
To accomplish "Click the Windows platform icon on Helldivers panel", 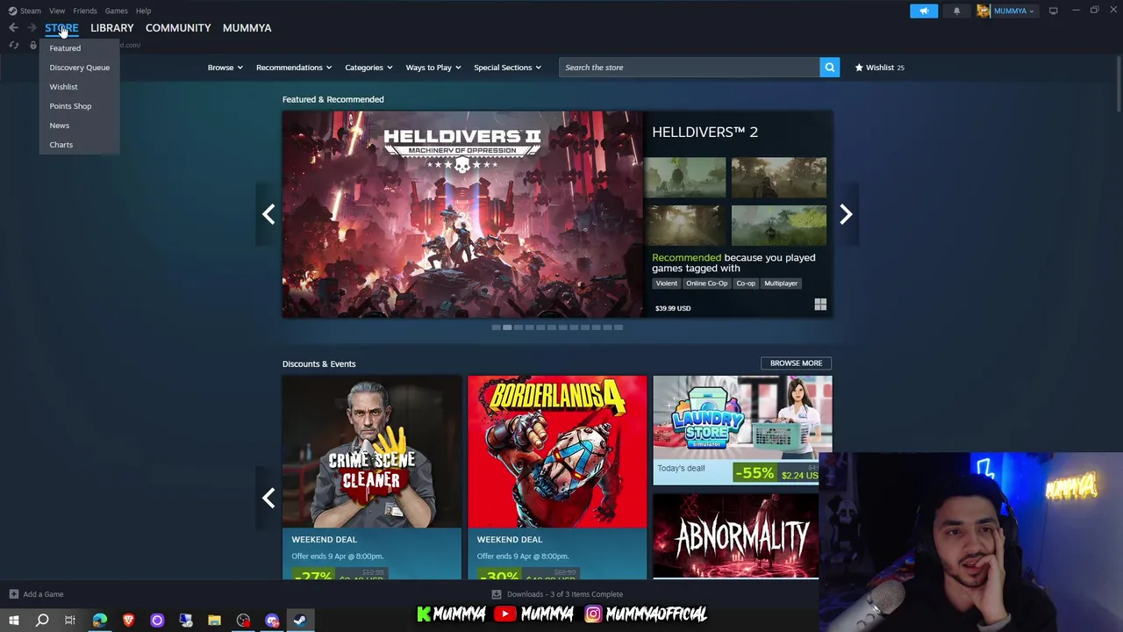I will pyautogui.click(x=820, y=305).
